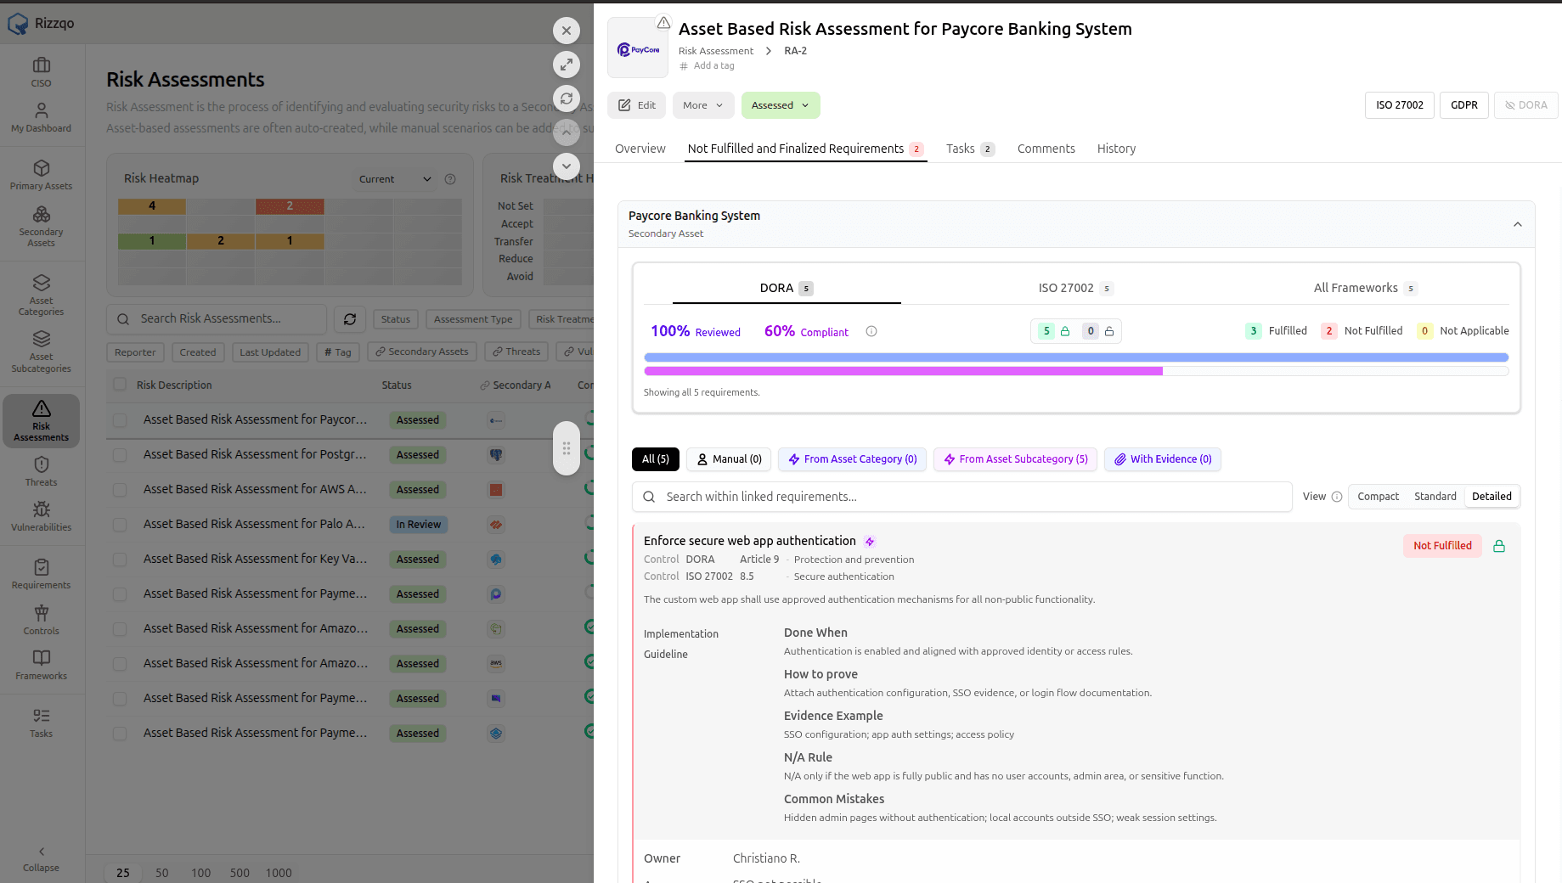Click ISO 27002 framework button
The width and height of the screenshot is (1562, 883).
[1400, 105]
